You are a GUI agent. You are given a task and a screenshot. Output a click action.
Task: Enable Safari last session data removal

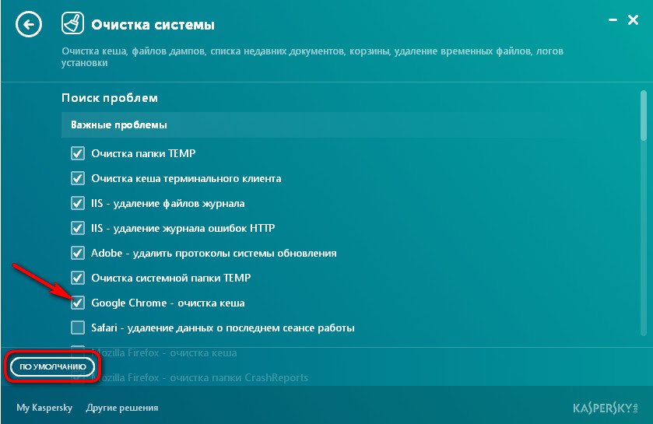[x=78, y=328]
